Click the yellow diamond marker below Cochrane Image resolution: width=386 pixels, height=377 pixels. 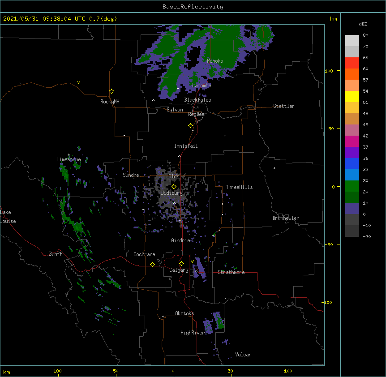click(152, 264)
